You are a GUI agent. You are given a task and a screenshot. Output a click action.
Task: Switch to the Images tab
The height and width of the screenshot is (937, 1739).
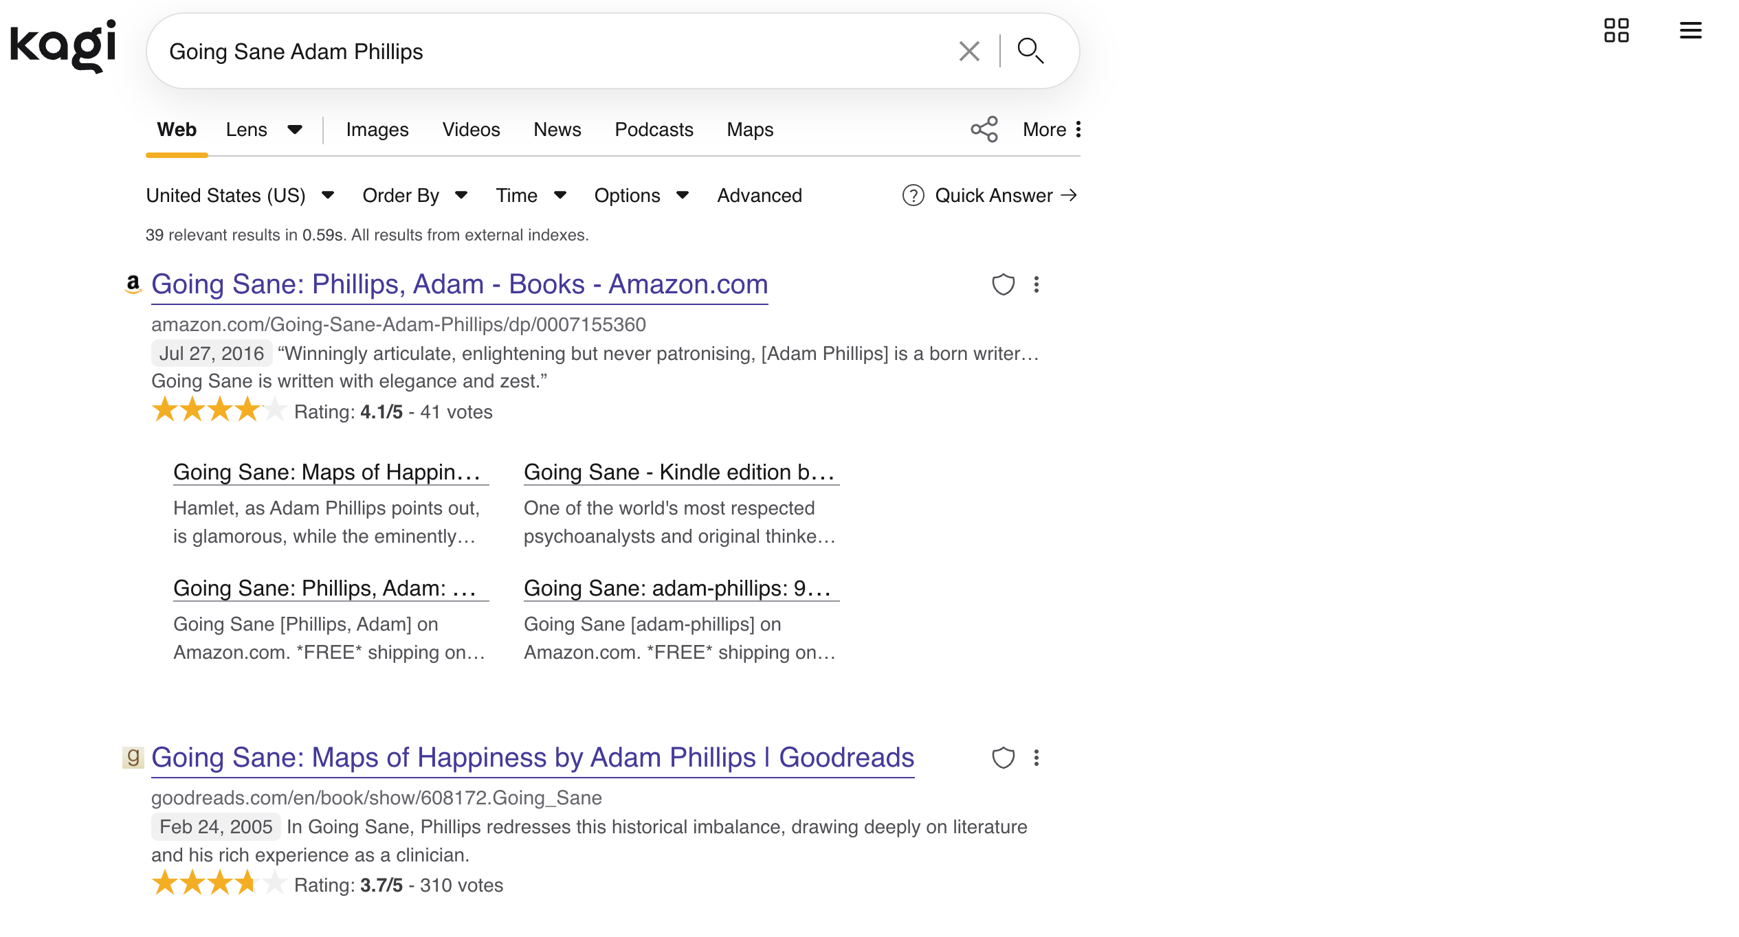coord(377,129)
